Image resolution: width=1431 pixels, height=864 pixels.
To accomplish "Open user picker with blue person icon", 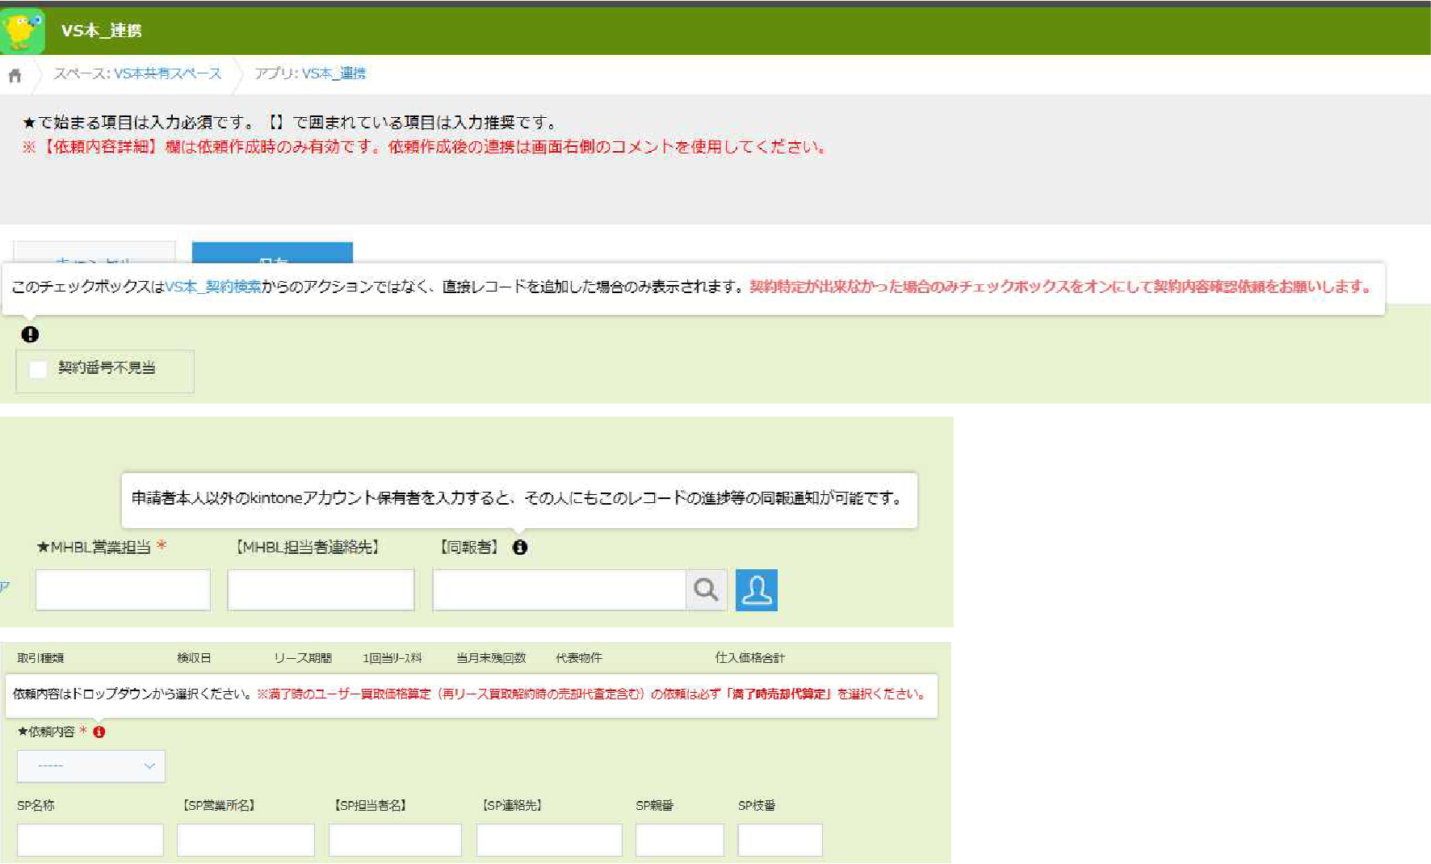I will click(x=757, y=589).
